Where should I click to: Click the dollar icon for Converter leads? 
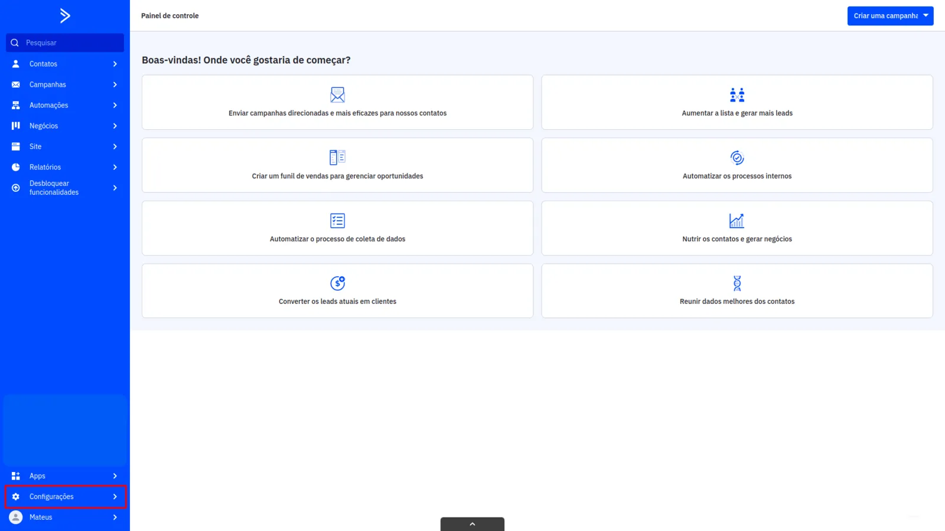point(337,283)
